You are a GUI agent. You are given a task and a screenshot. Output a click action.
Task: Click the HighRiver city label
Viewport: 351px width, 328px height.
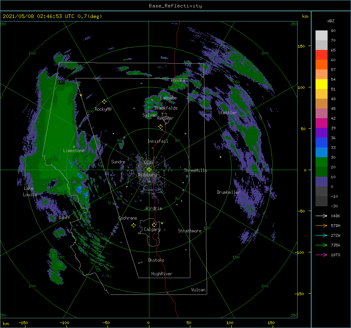[x=162, y=274]
